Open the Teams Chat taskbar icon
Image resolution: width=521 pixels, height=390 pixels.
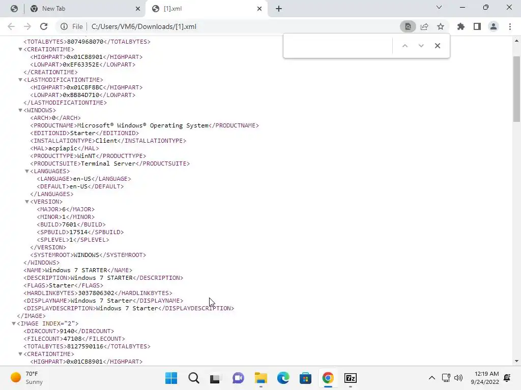tap(238, 378)
